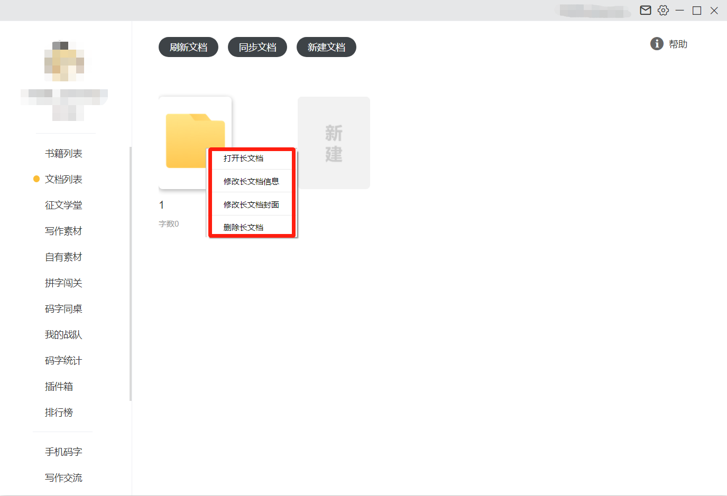Open 拼字闯关 in sidebar
The height and width of the screenshot is (496, 727).
pyautogui.click(x=63, y=283)
